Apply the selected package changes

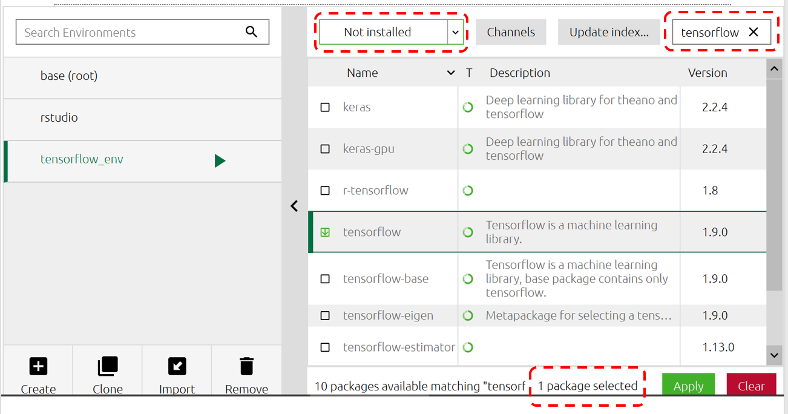688,386
